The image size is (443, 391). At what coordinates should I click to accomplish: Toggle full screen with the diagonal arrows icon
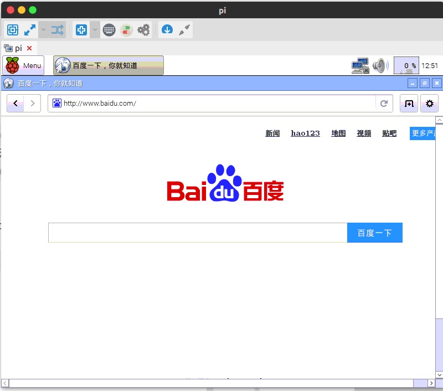(x=30, y=30)
